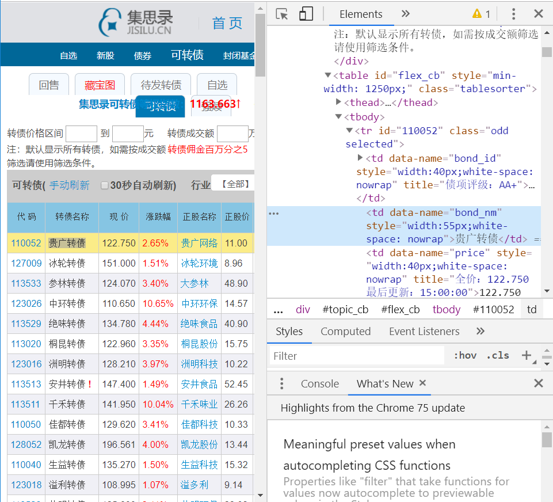This screenshot has height=502, width=553.
Task: Open the Computed tab
Action: [x=346, y=332]
